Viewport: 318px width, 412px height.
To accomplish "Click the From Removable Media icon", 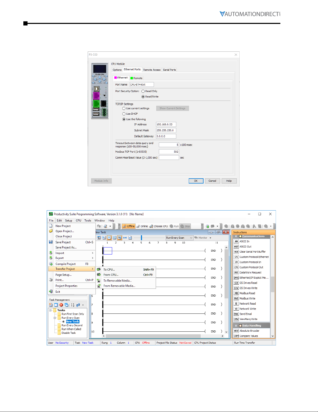I will (x=99, y=286).
